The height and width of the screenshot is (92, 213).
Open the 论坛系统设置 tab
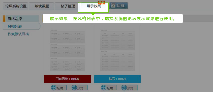[16, 6]
